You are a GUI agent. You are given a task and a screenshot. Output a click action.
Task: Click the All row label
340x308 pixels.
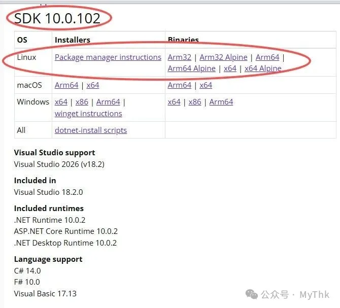(x=21, y=130)
